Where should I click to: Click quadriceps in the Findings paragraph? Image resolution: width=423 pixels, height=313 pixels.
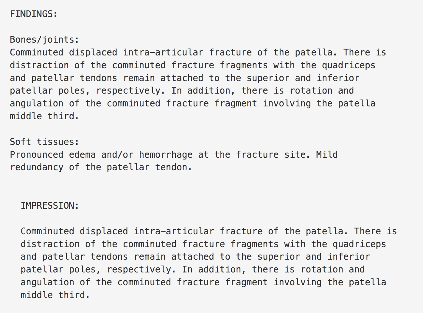[349, 65]
